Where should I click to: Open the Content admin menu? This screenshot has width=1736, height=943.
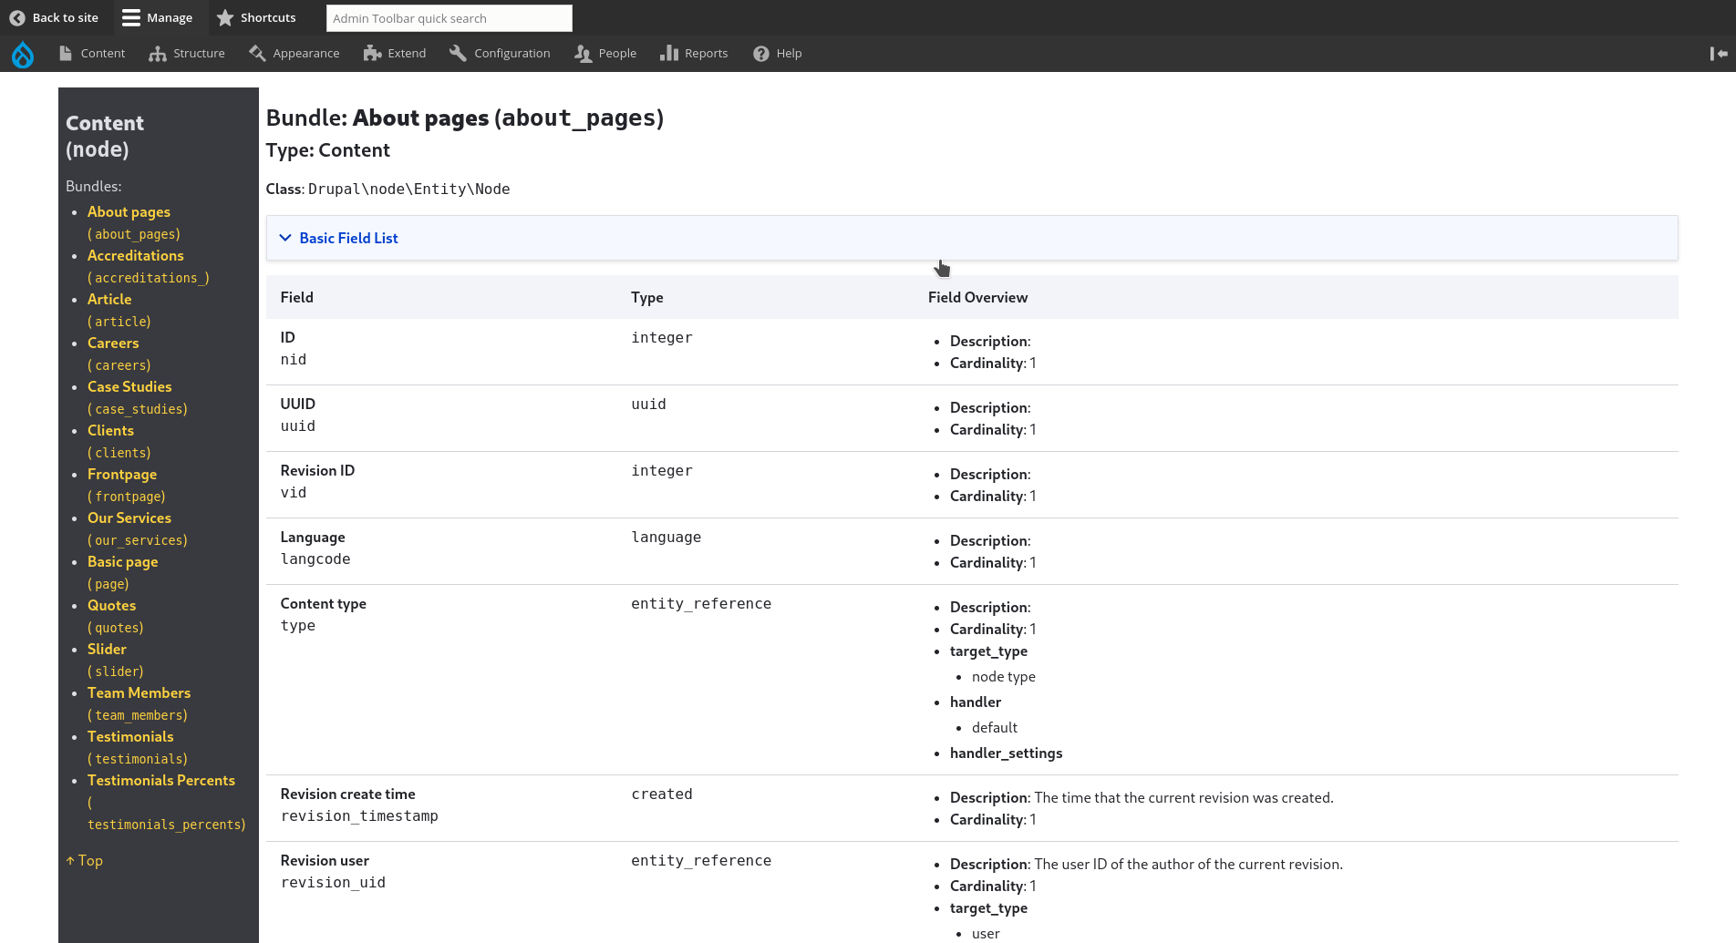click(x=92, y=54)
